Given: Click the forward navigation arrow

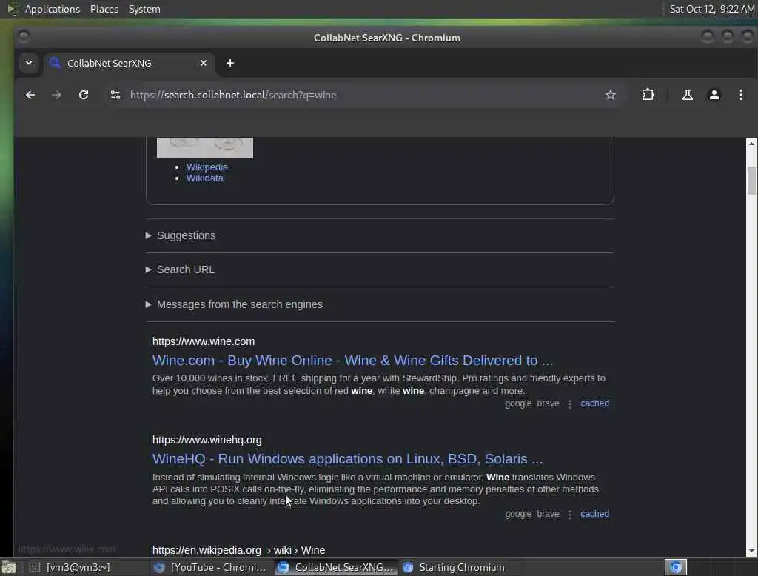Looking at the screenshot, I should click(56, 95).
